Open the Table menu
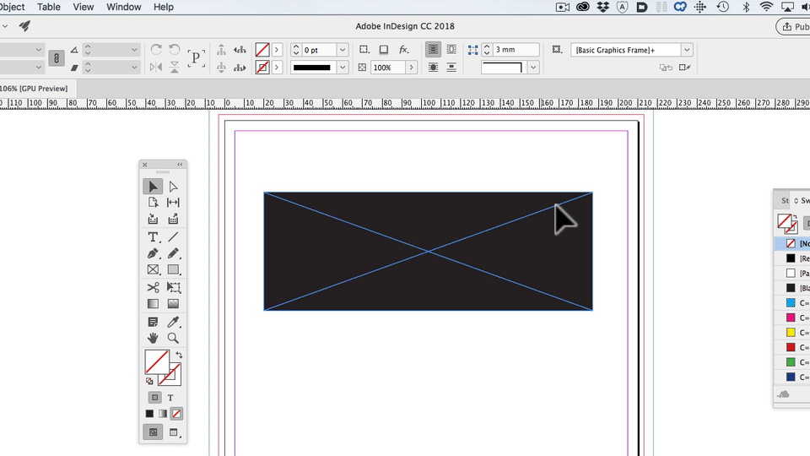 click(49, 8)
